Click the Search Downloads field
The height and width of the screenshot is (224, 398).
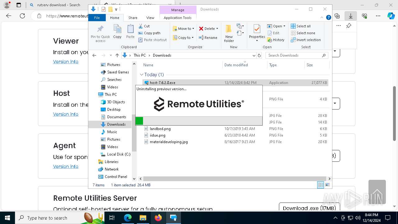tap(297, 55)
